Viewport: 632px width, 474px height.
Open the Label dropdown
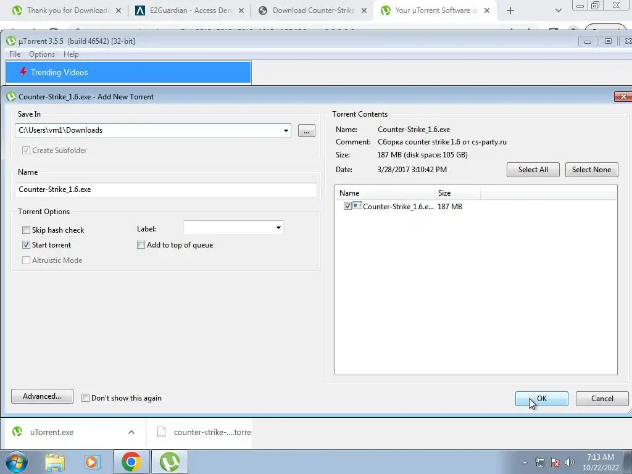click(278, 228)
